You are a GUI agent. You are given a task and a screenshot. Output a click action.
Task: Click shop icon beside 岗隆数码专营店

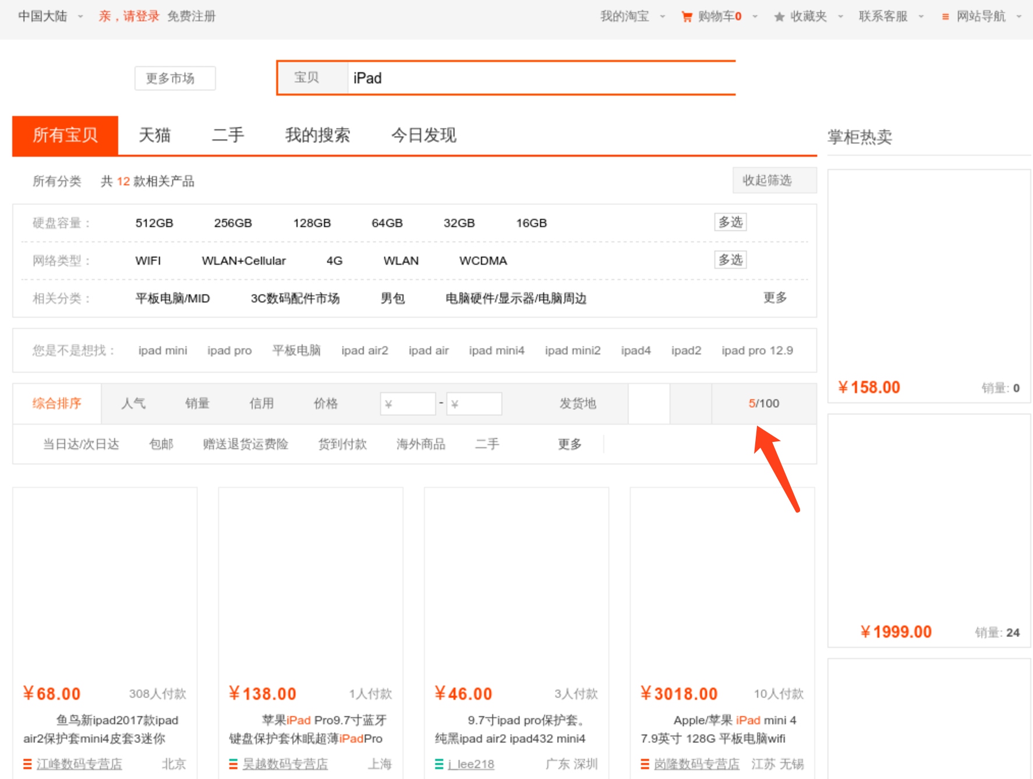(x=645, y=764)
